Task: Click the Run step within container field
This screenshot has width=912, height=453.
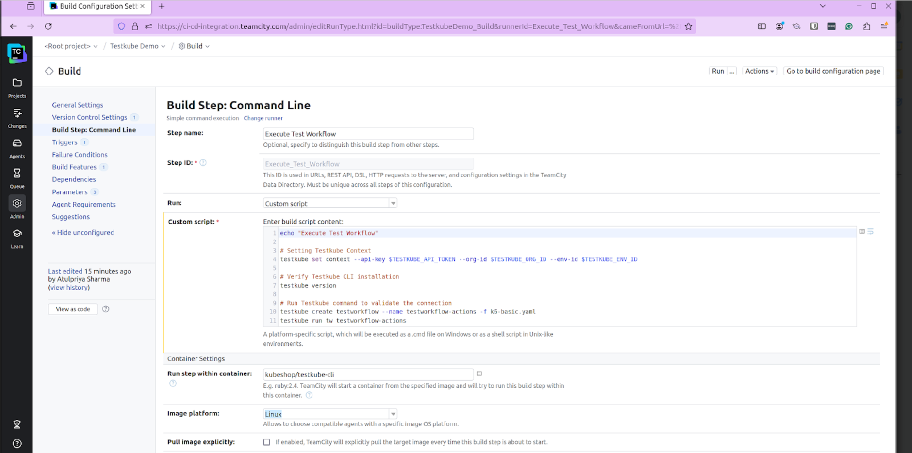Action: 368,374
